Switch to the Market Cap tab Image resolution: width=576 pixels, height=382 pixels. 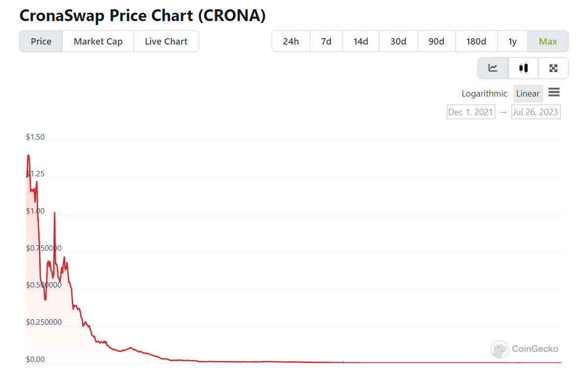pos(98,41)
